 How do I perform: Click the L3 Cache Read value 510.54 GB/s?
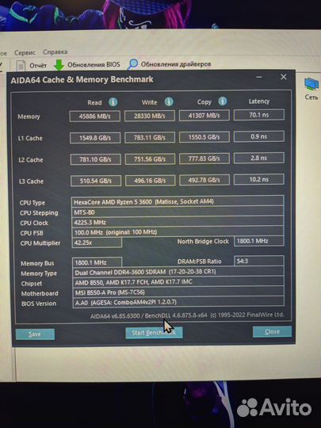96,181
